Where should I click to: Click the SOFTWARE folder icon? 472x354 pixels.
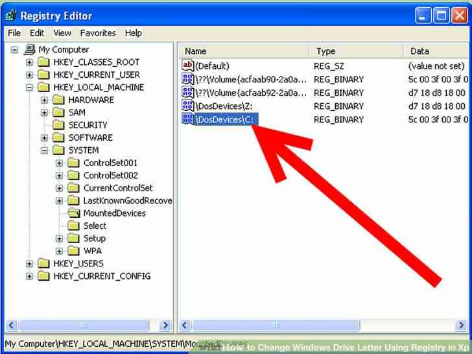click(x=58, y=137)
